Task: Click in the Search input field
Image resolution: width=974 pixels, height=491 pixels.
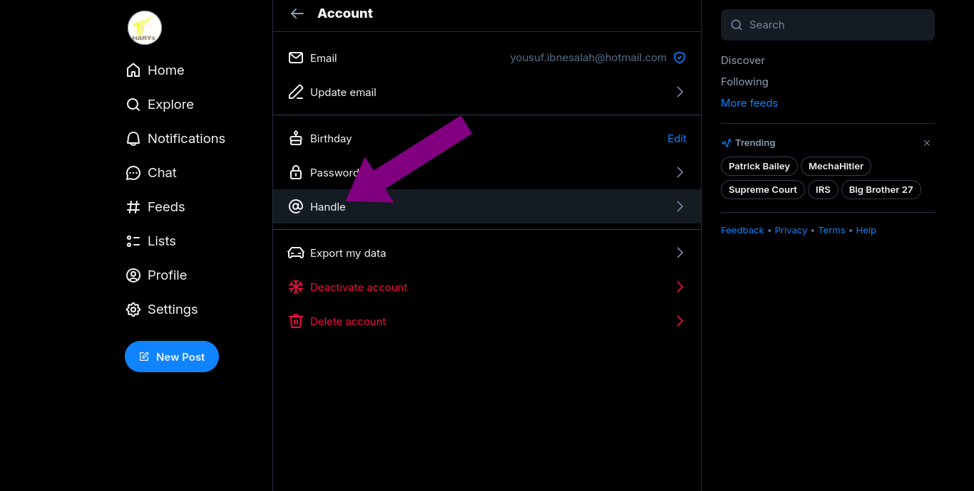Action: 834,25
